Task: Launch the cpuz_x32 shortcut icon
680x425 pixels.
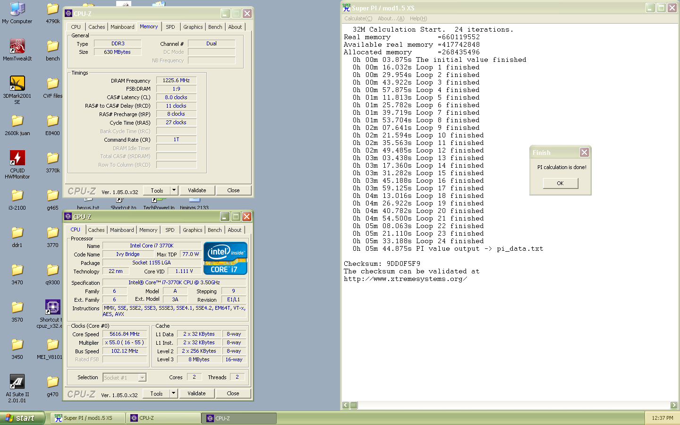Action: click(52, 307)
